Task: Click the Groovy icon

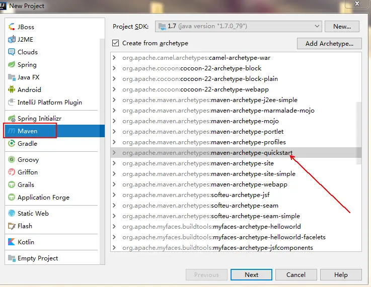Action: [12, 159]
